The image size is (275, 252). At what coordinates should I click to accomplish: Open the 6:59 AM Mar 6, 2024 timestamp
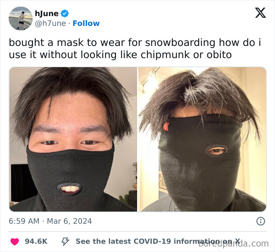[50, 221]
